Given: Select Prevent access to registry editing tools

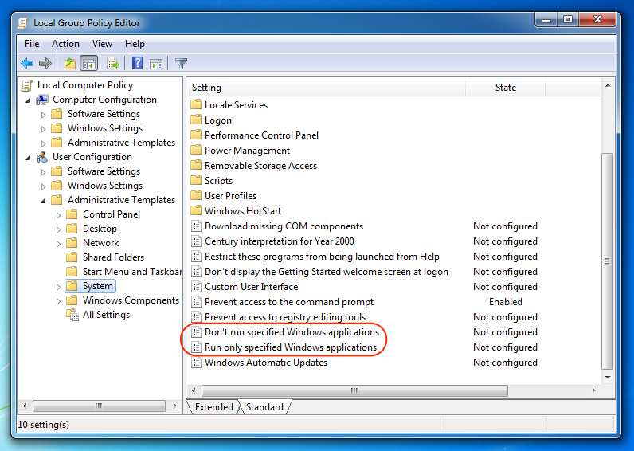Looking at the screenshot, I should [285, 317].
